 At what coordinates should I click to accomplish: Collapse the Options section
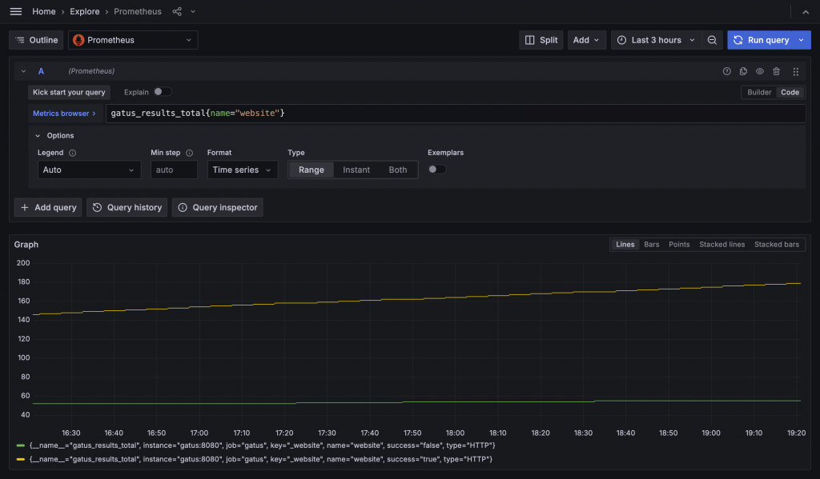[x=38, y=136]
